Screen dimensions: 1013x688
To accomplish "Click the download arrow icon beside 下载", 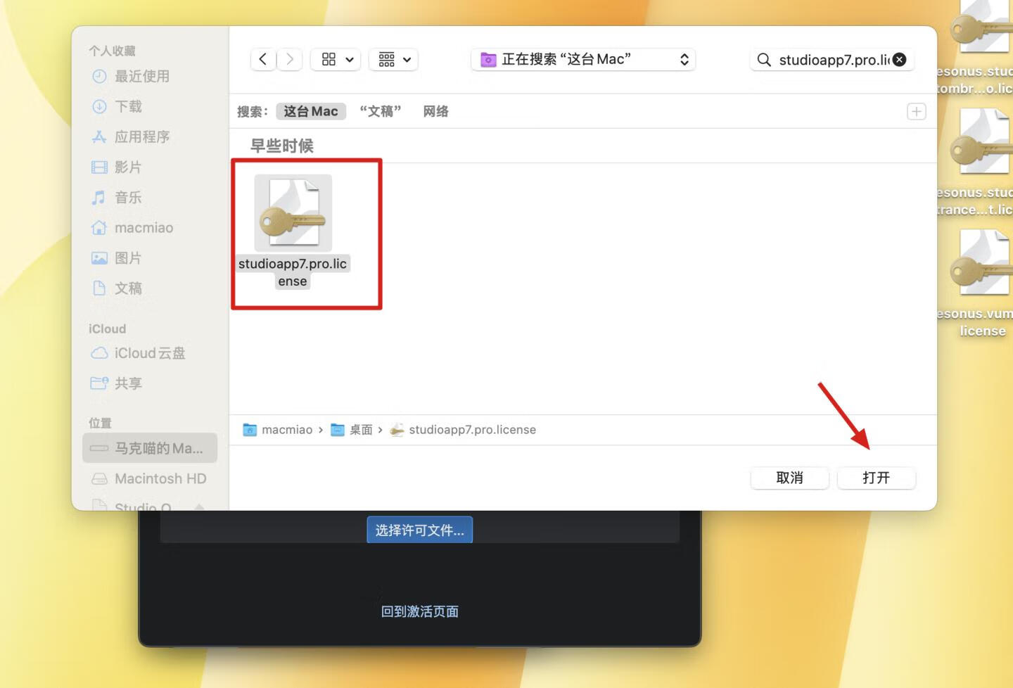I will pyautogui.click(x=99, y=106).
